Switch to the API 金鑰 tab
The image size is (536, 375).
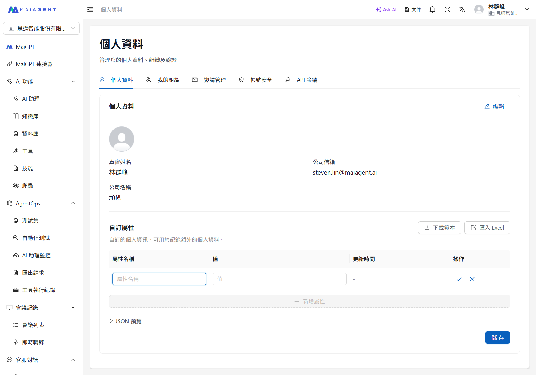(x=301, y=80)
